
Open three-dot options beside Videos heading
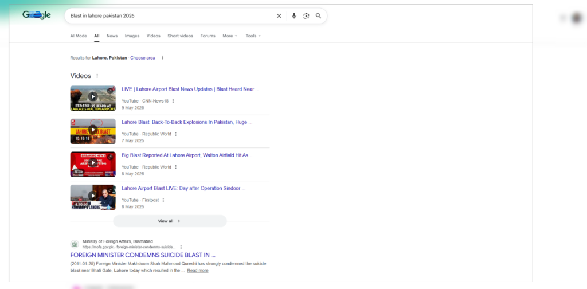tap(97, 76)
